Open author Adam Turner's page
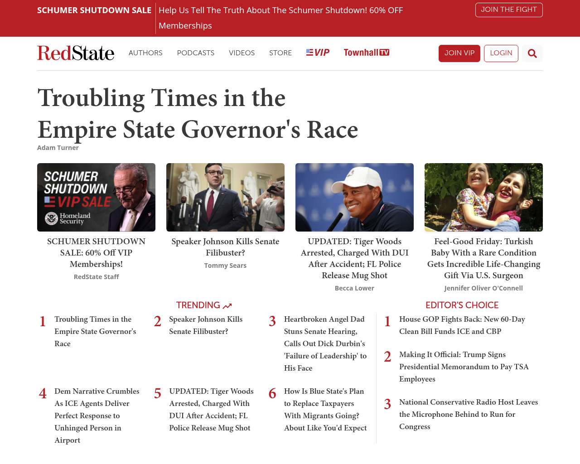580x464 pixels. tap(58, 148)
